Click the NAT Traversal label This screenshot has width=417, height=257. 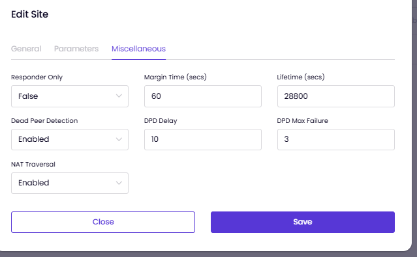(33, 164)
